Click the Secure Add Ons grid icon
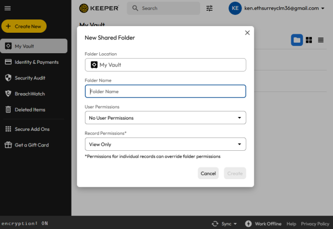This screenshot has height=229, width=333. click(8, 129)
